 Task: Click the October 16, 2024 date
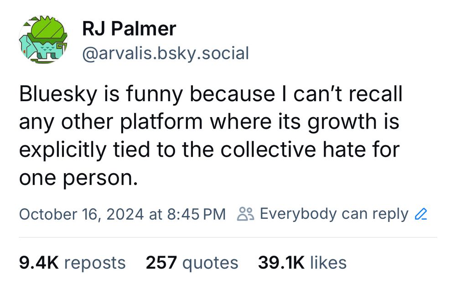pos(82,215)
